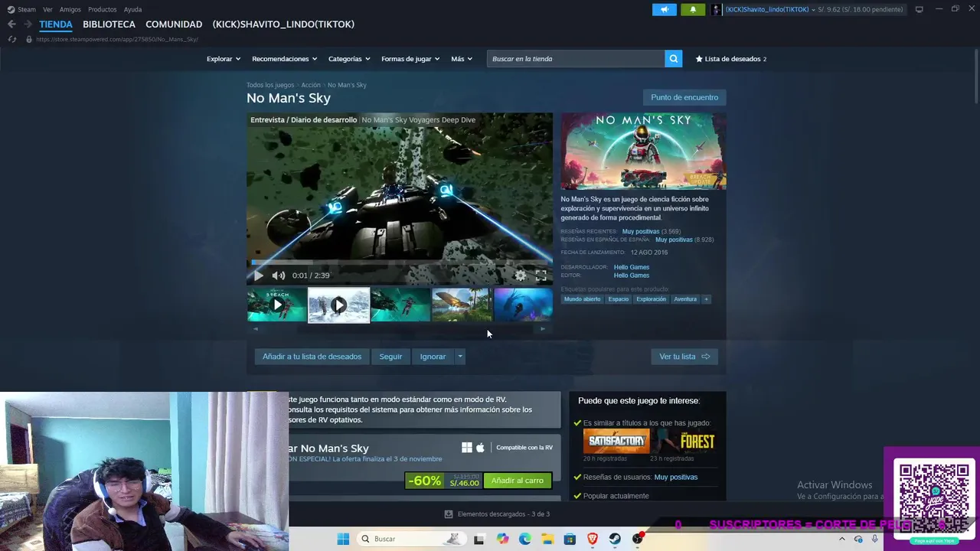
Task: Click the blue search magnifier button
Action: (673, 58)
